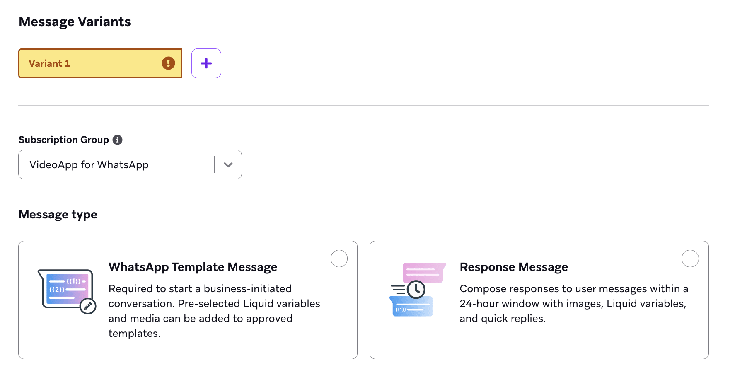Click the warning icon on Variant 1

pos(168,63)
